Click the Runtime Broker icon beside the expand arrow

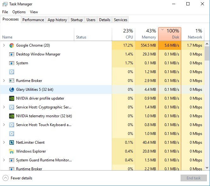click(12, 81)
